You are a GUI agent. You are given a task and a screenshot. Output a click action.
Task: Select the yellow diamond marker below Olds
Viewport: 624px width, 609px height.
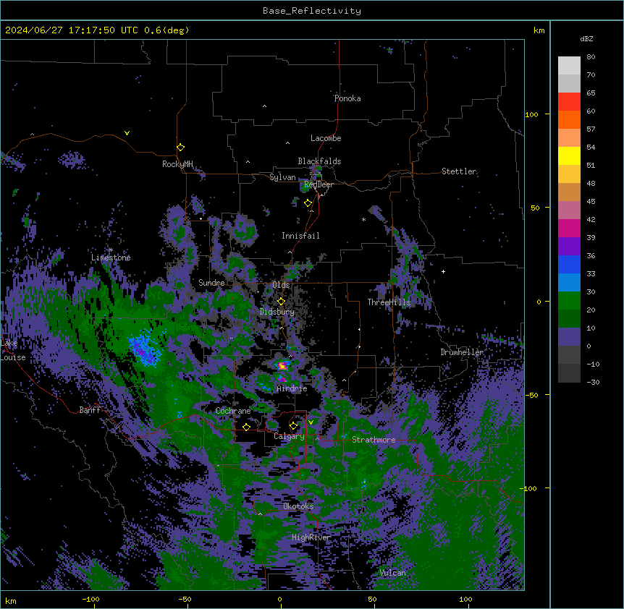click(x=282, y=302)
